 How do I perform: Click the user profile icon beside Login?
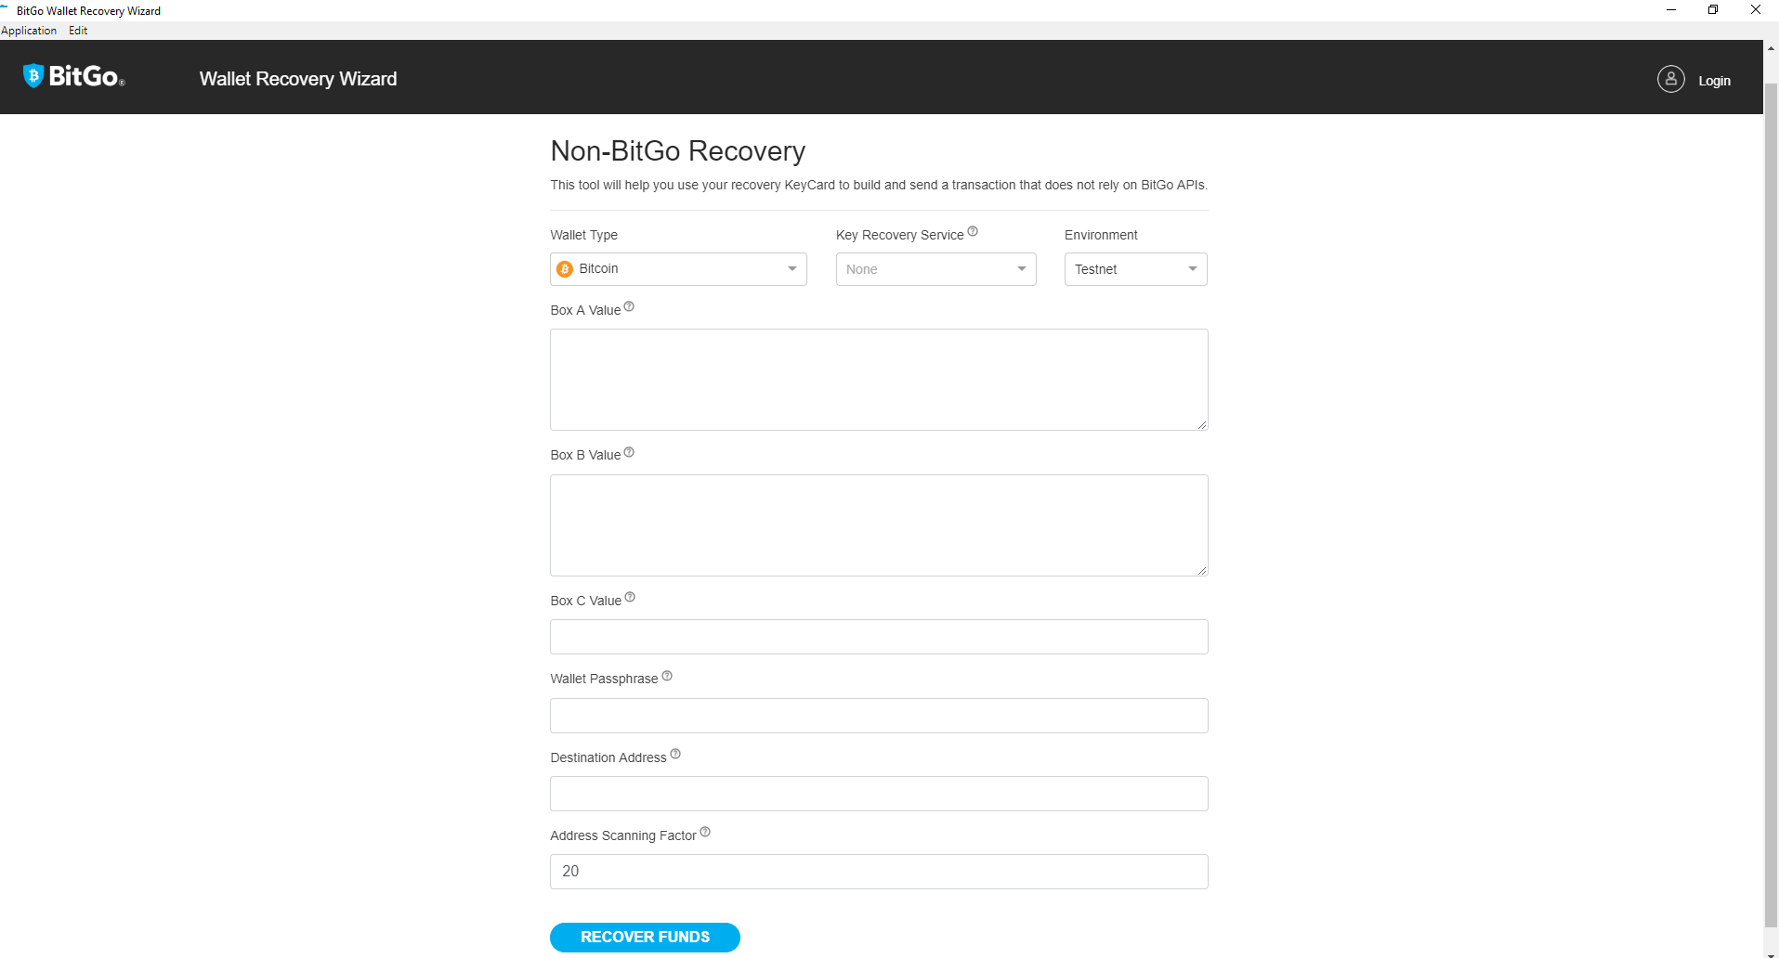[x=1670, y=80]
